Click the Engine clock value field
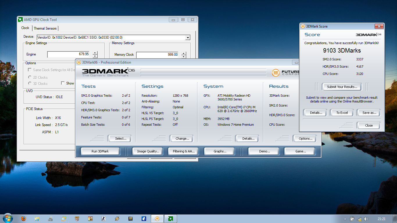397x223 pixels. [x=69, y=54]
